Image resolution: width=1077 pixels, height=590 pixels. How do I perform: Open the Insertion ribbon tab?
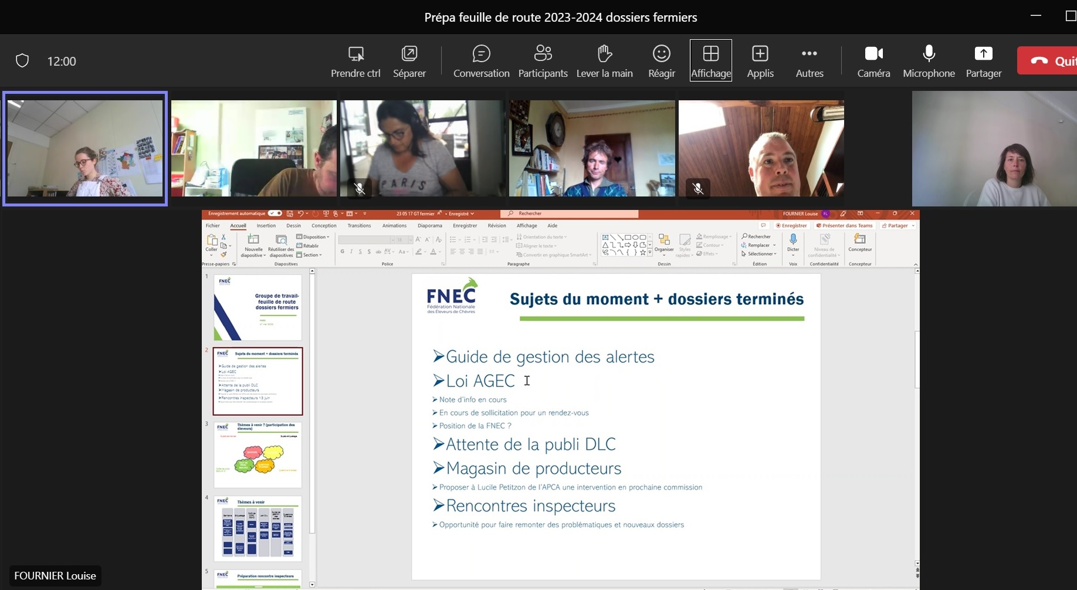266,226
